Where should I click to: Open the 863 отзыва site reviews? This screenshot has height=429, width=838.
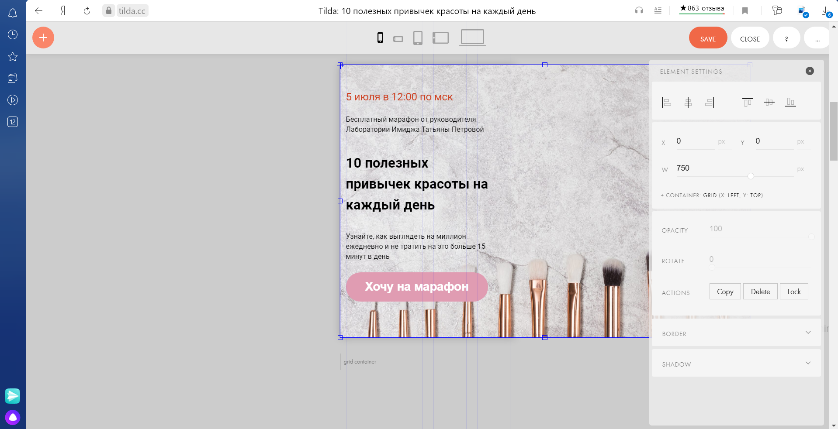(702, 9)
